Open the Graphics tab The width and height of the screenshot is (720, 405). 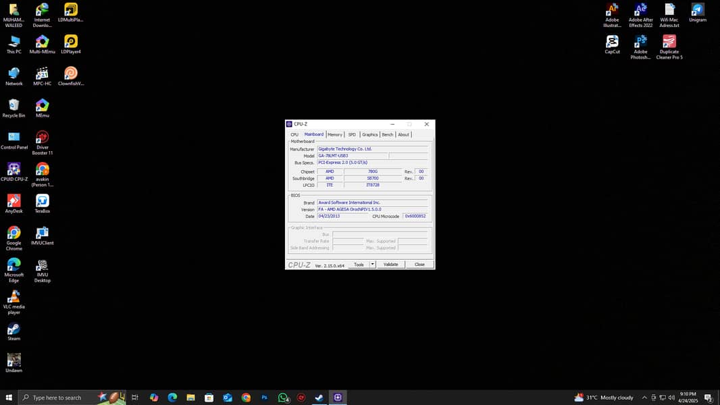tap(369, 135)
